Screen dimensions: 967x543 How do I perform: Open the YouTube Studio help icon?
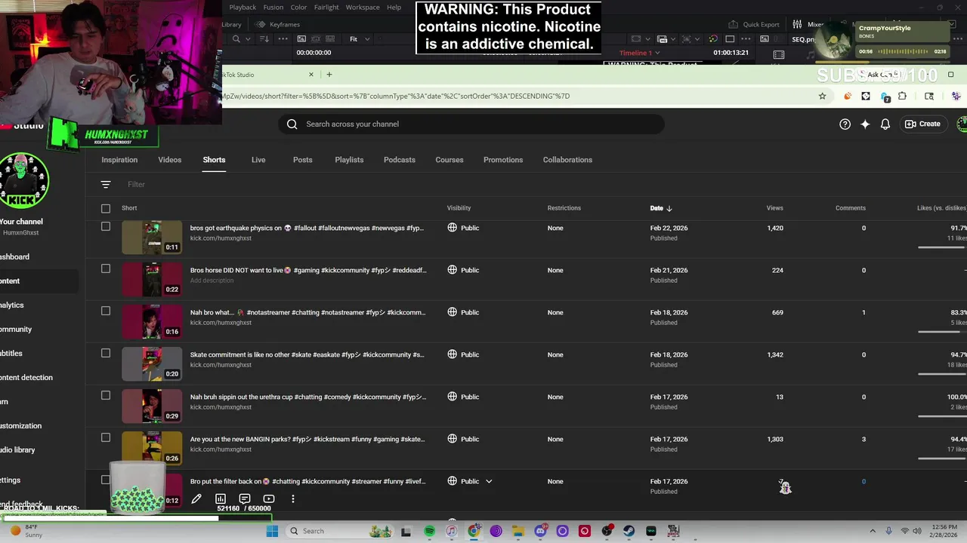845,124
